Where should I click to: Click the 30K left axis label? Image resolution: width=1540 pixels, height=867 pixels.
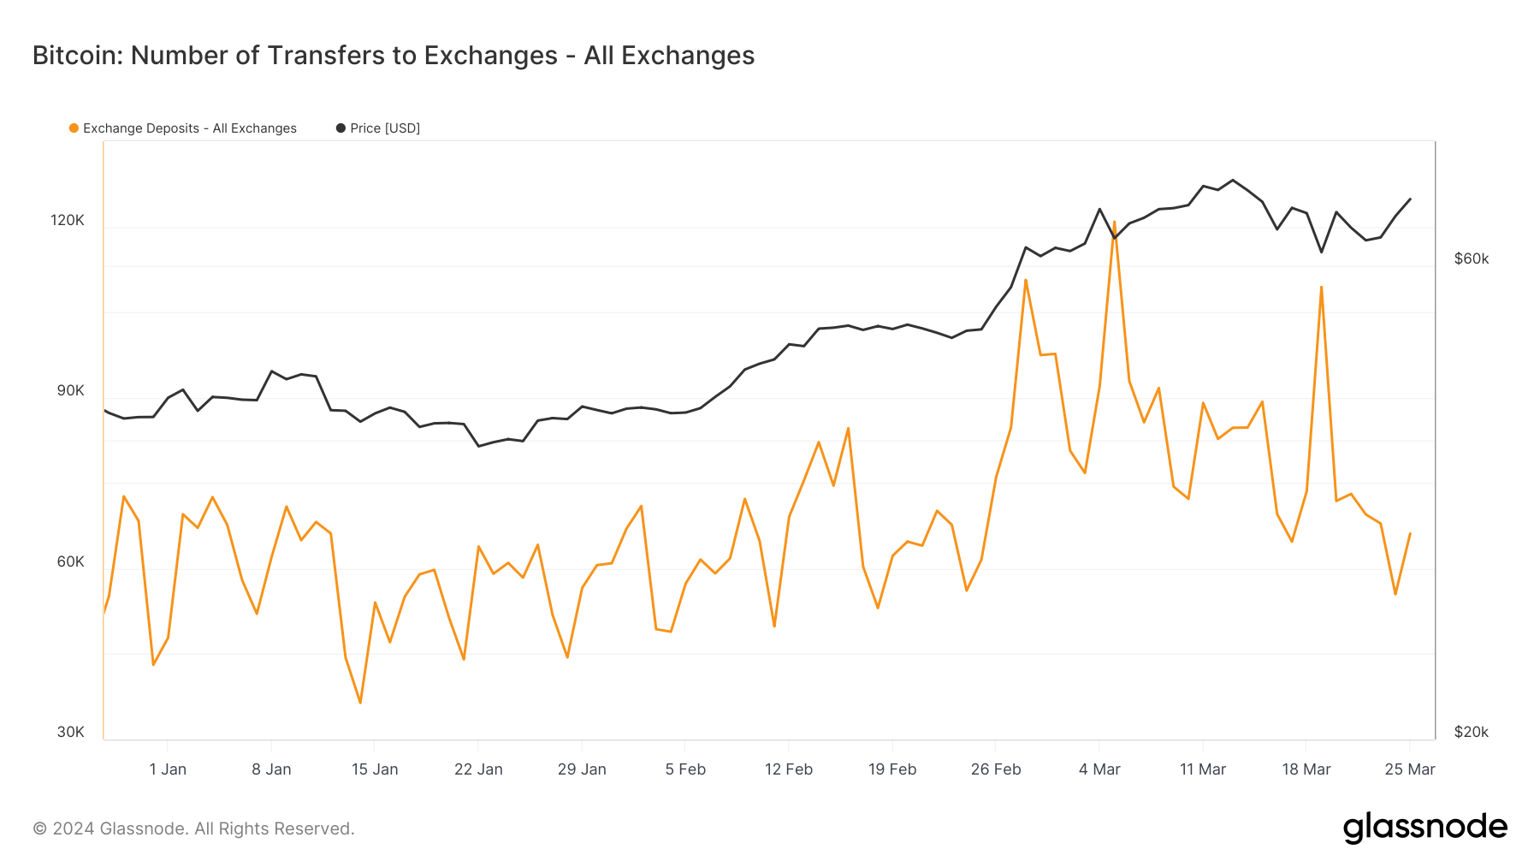click(71, 732)
